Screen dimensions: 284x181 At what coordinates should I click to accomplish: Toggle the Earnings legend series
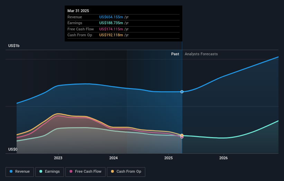(x=49, y=172)
